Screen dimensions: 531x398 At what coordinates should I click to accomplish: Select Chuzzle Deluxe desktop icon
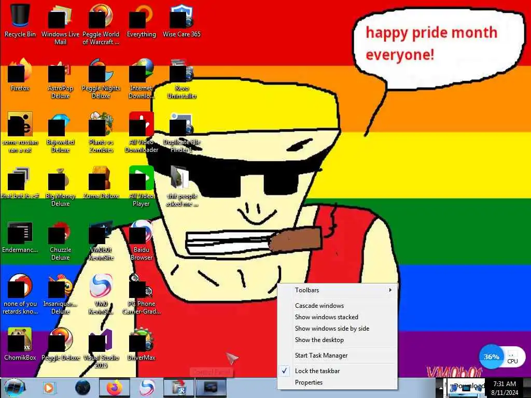coord(60,240)
